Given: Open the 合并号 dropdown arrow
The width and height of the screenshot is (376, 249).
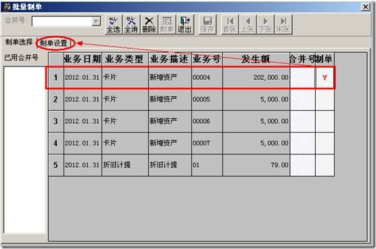Looking at the screenshot, I should [x=96, y=22].
